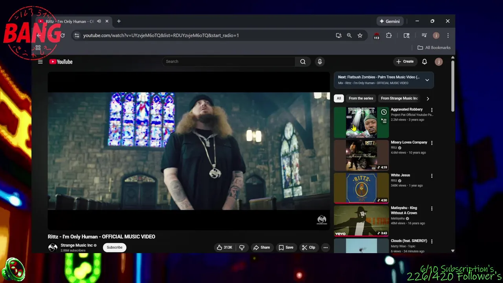Screen dimensions: 503x283
Task: Add Aggravated Robbery to the queue
Action: click(384, 121)
